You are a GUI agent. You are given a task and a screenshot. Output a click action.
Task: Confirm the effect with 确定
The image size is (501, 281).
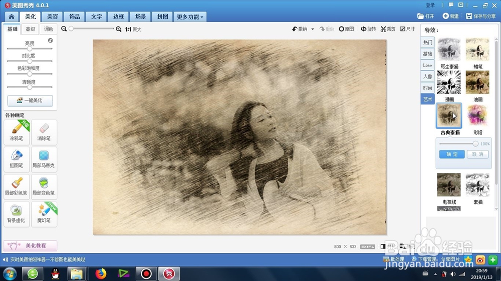(452, 154)
